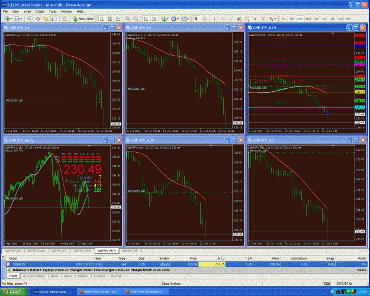The height and width of the screenshot is (296, 370).
Task: Open the New Chart dropdown
Action: (x=8, y=19)
